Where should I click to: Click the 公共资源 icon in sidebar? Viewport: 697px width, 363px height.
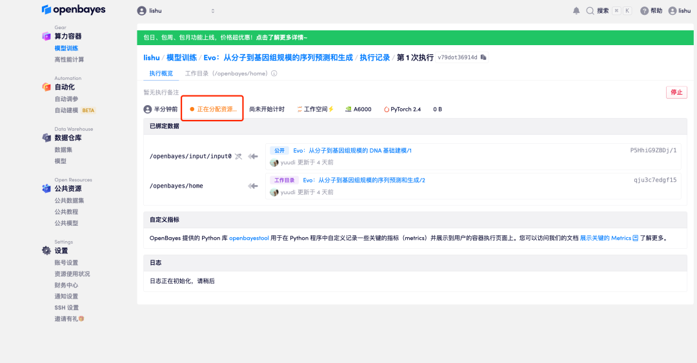coord(46,189)
